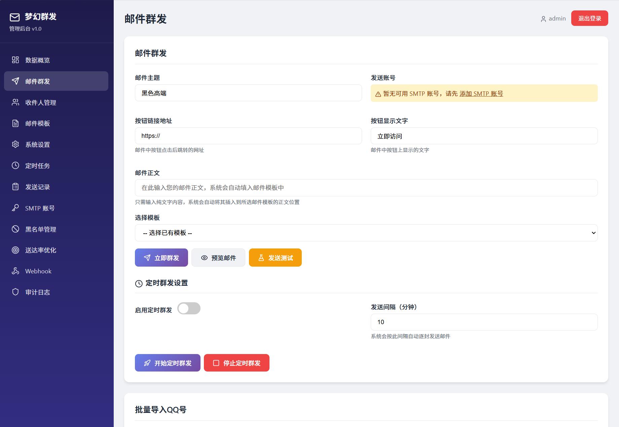Click the people icon next to 收件人管理
Image resolution: width=619 pixels, height=427 pixels.
[x=15, y=102]
